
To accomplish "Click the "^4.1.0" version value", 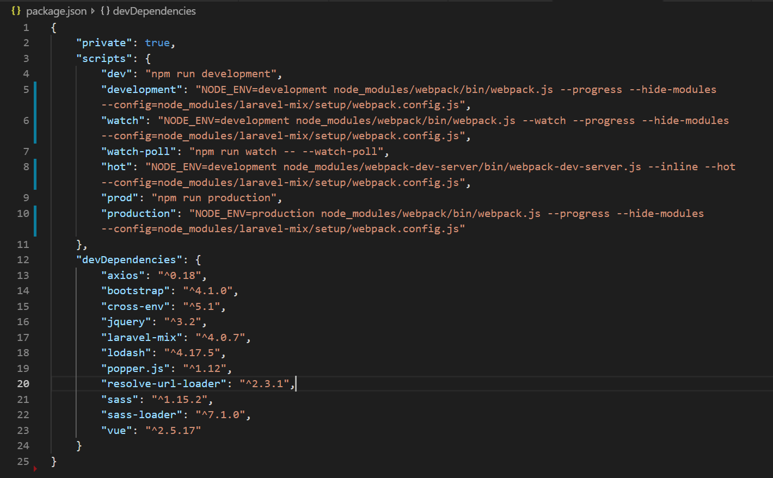I will coord(208,291).
